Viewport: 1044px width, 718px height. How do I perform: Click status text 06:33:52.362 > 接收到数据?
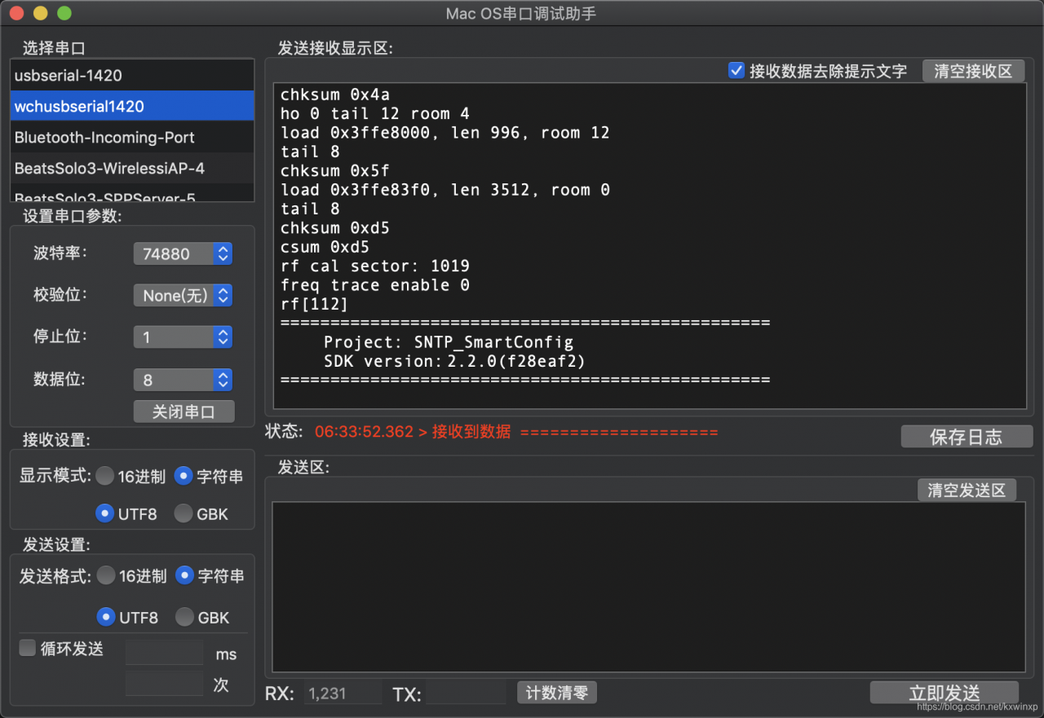click(413, 432)
